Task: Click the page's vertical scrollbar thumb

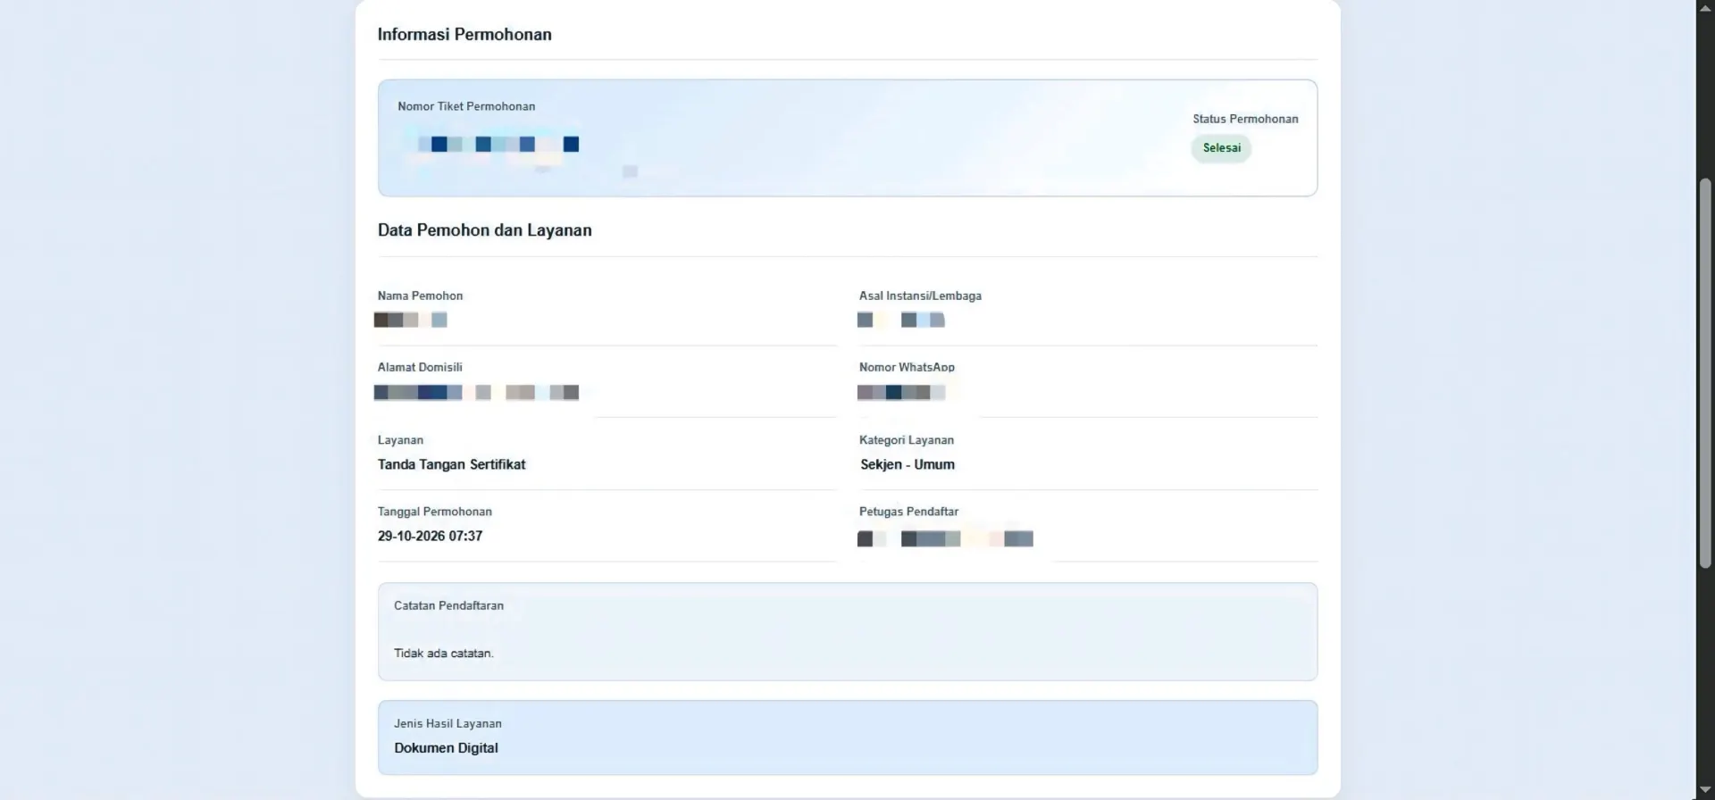Action: tap(1705, 373)
